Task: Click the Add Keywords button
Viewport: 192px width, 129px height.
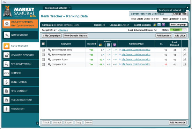Action: [x=178, y=122]
